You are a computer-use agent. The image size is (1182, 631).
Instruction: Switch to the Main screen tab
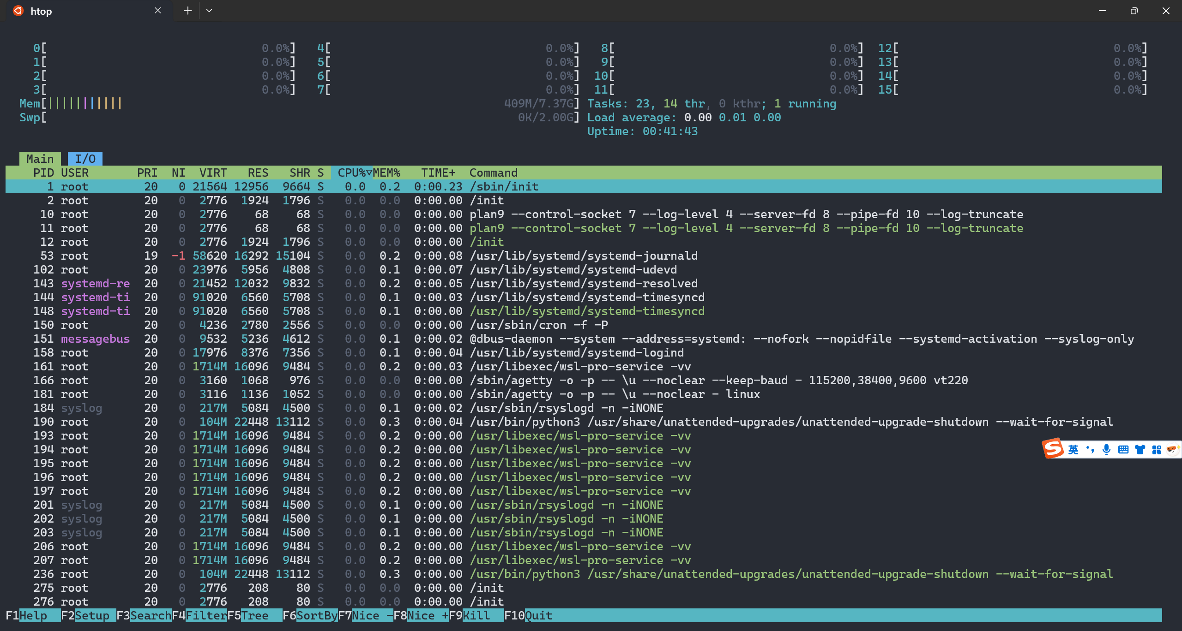(40, 159)
